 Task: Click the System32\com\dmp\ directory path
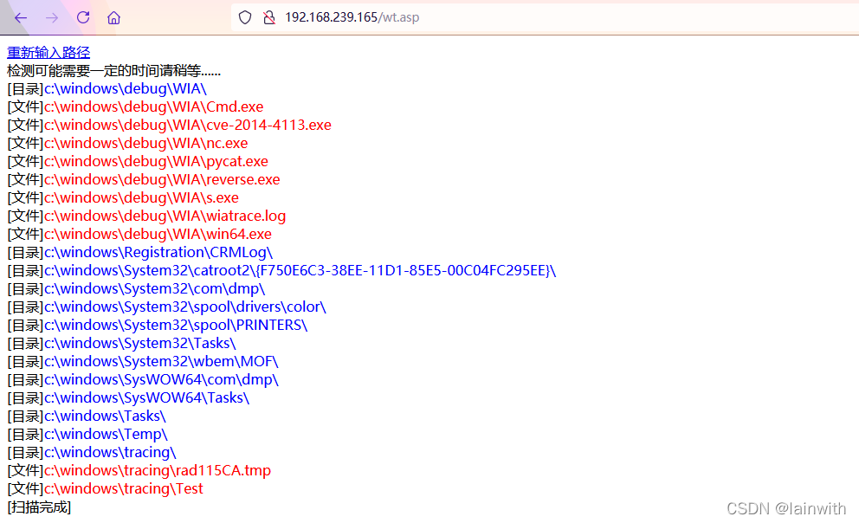[154, 288]
